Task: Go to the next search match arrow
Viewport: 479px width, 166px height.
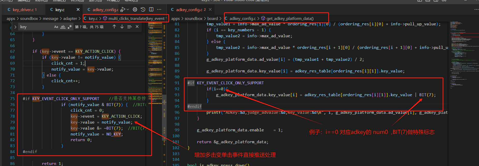Action: coord(122,27)
